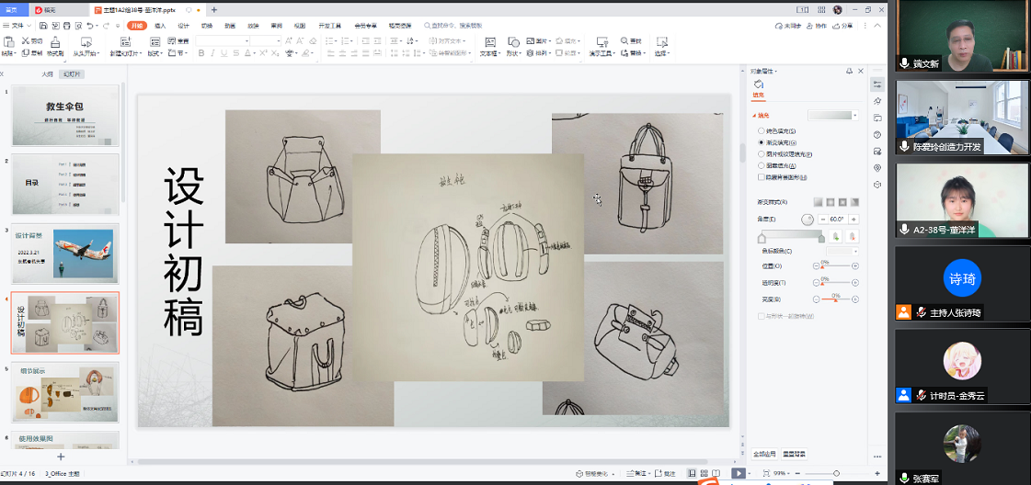Click the Undo arrow in quick toolbar
Viewport: 1031px width, 485px height.
(90, 26)
